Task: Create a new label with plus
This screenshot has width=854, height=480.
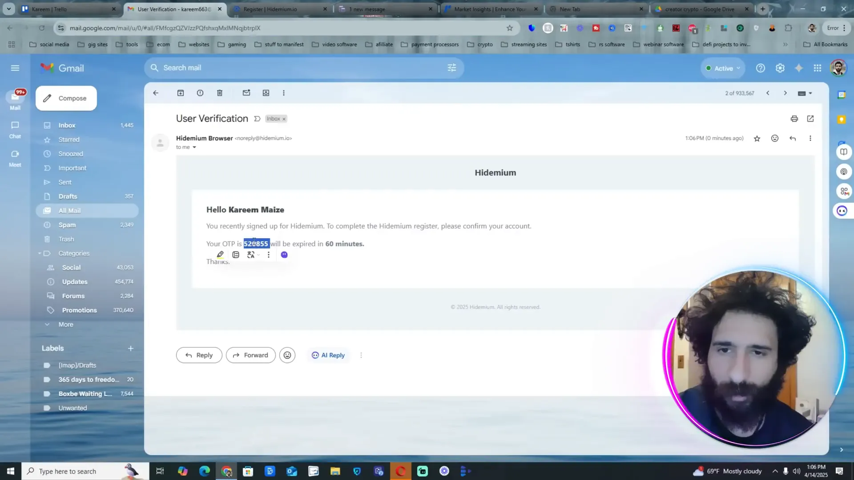Action: [x=131, y=348]
